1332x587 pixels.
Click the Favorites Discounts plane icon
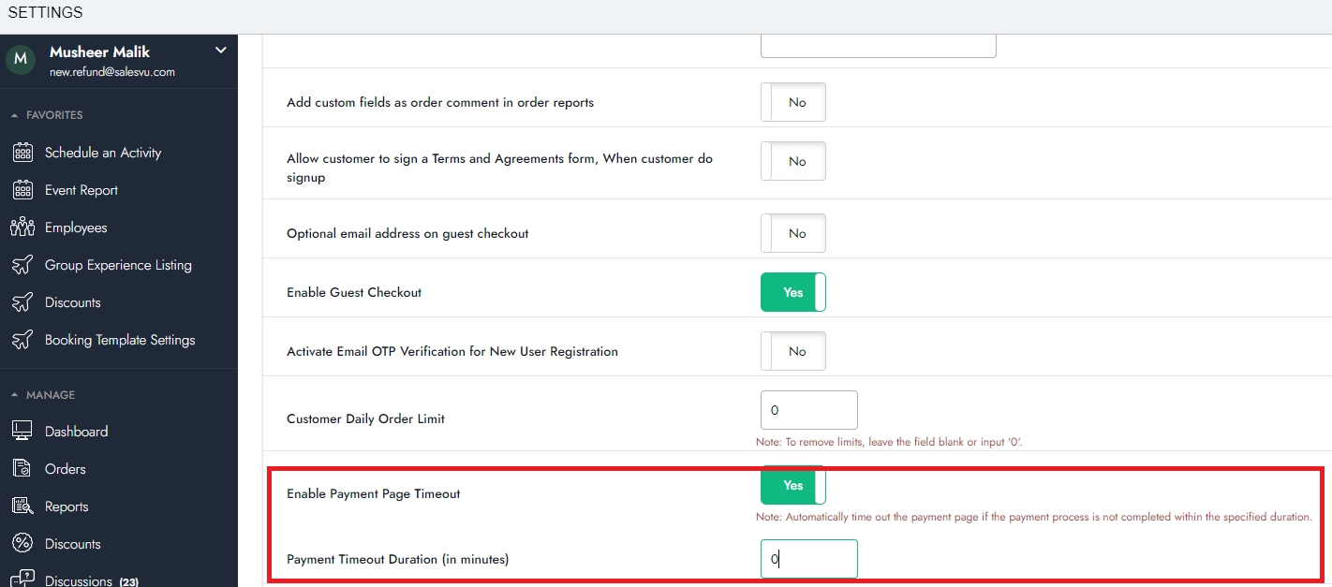(22, 302)
